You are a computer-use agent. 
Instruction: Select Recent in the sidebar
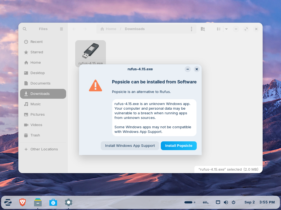tap(43, 42)
